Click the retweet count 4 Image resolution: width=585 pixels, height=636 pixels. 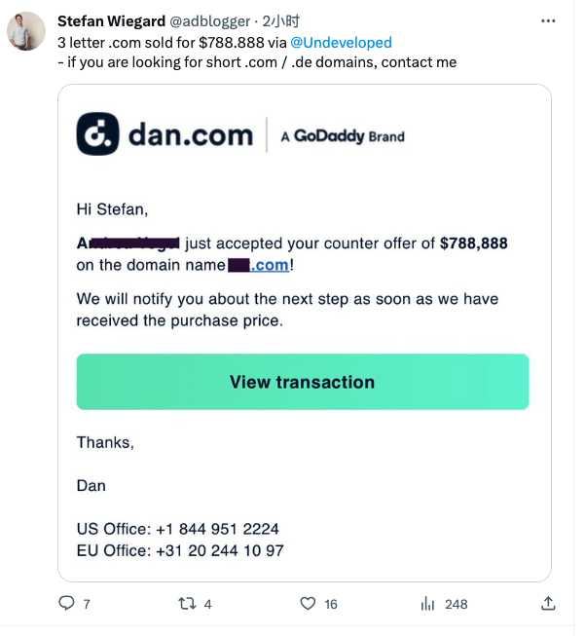pyautogui.click(x=207, y=605)
